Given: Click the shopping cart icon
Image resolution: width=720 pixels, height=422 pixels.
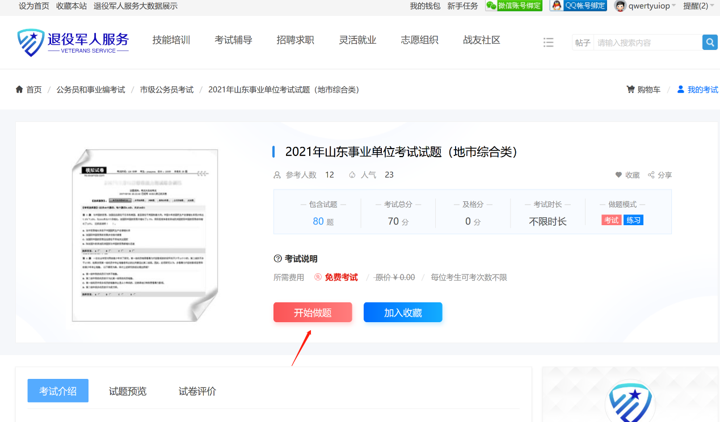Looking at the screenshot, I should pos(630,90).
